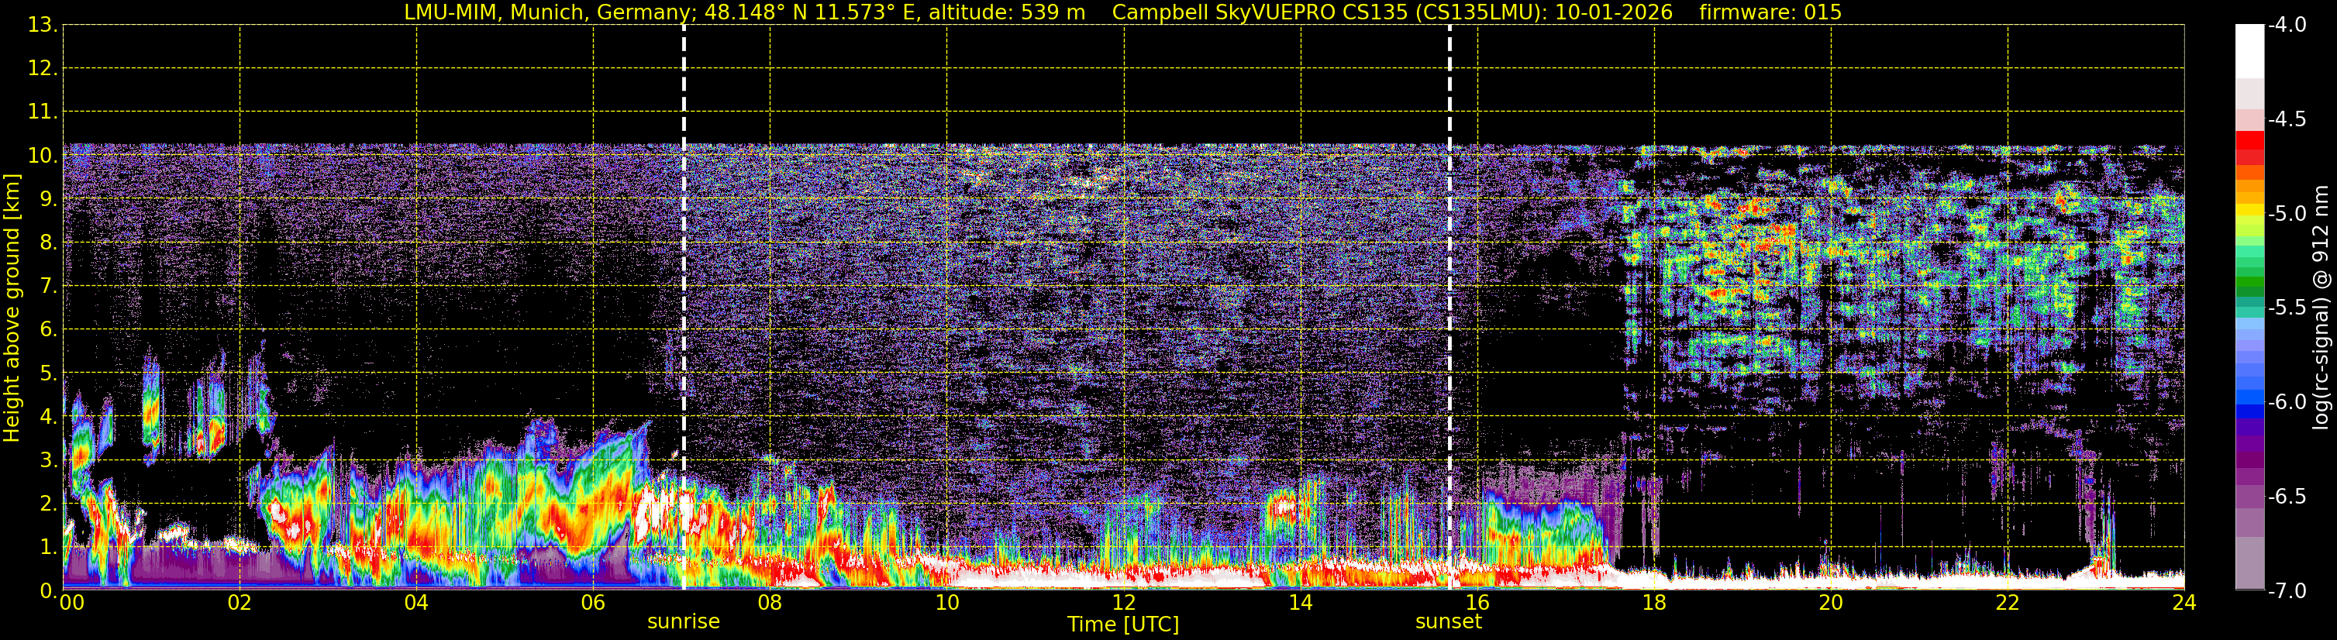Click the height axis tick label 13
The width and height of the screenshot is (2337, 640).
(x=42, y=26)
